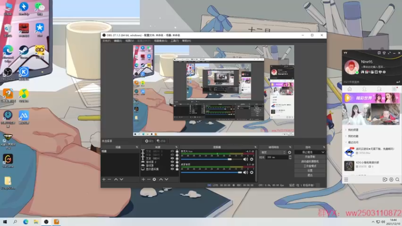Open the 编辑(E) menu in OBS
Viewport: 402px width, 226px height.
pos(118,41)
